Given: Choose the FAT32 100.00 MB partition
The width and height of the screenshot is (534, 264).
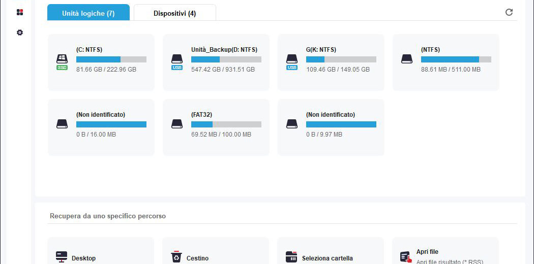Looking at the screenshot, I should click(x=216, y=127).
